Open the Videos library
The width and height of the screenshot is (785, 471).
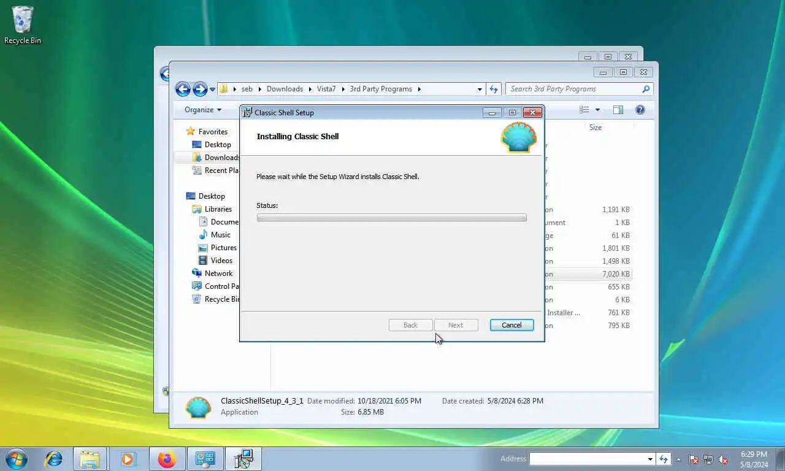[x=215, y=261]
